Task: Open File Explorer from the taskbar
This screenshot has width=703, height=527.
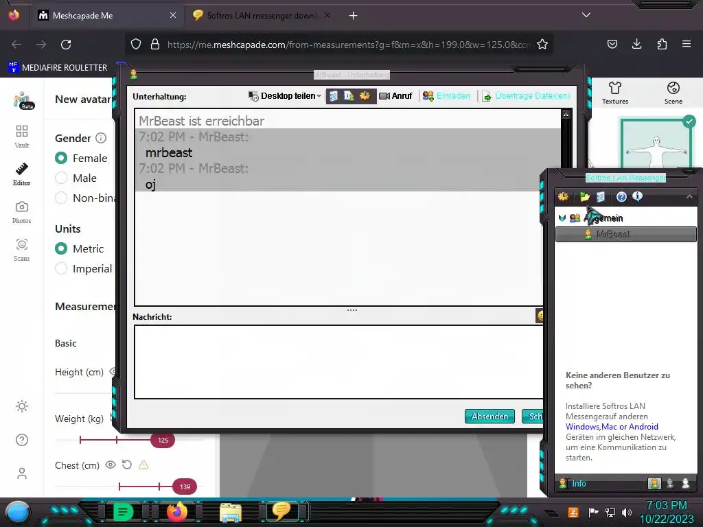Action: [231, 513]
